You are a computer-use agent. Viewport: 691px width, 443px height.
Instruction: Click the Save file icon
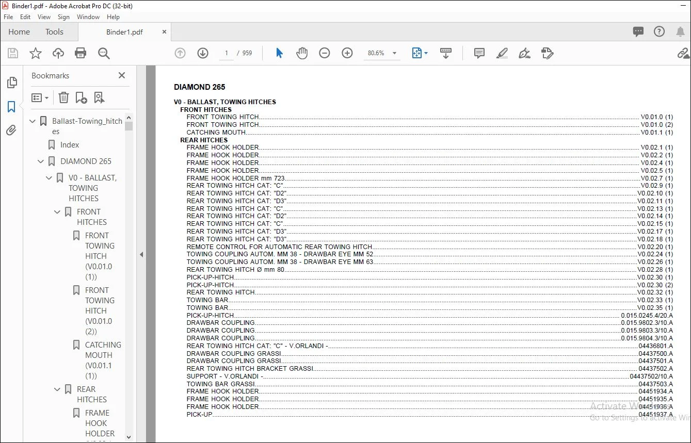[x=13, y=53]
